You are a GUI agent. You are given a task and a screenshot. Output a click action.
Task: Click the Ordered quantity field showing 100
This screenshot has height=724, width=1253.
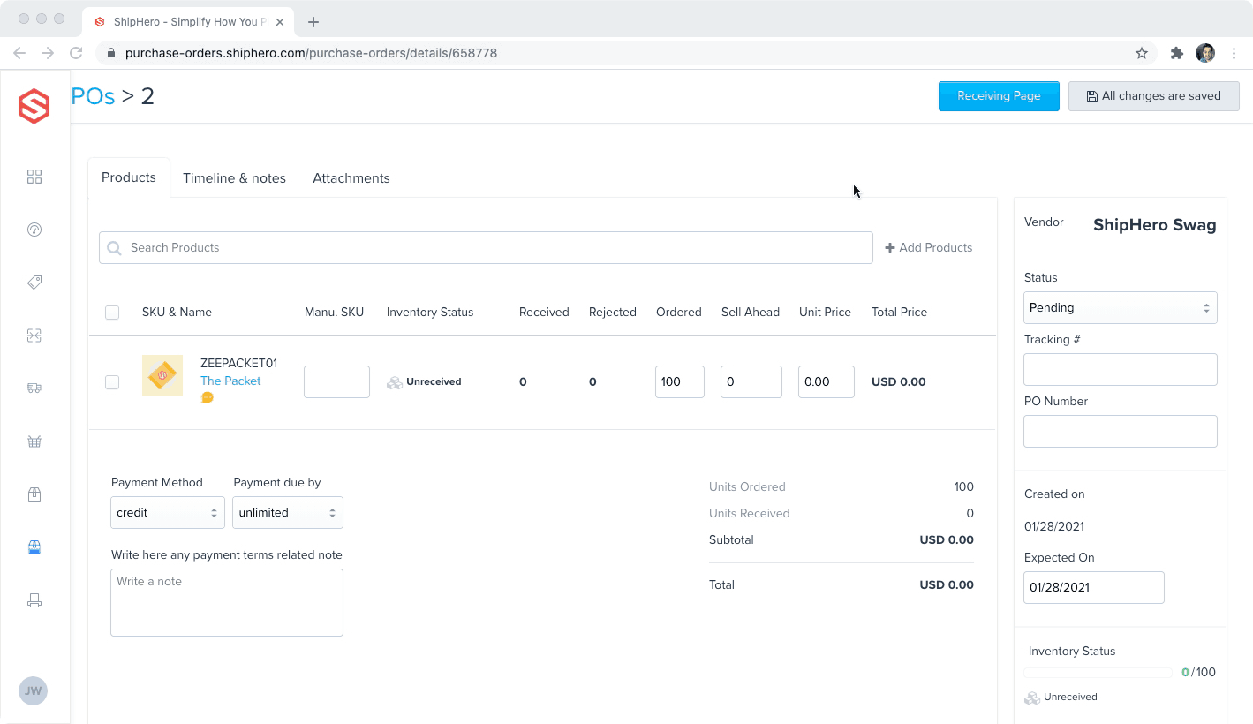coord(680,382)
